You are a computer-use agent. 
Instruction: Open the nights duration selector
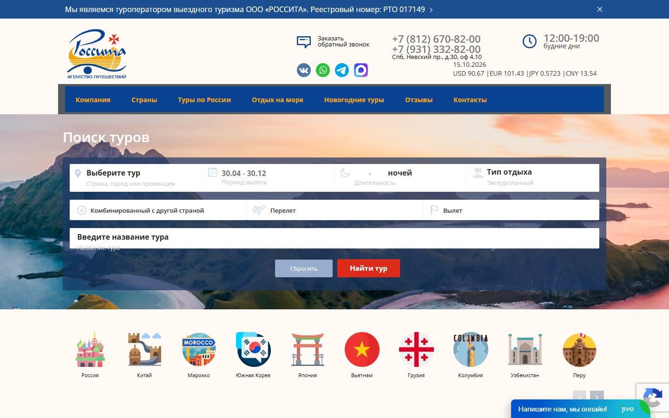pyautogui.click(x=400, y=177)
